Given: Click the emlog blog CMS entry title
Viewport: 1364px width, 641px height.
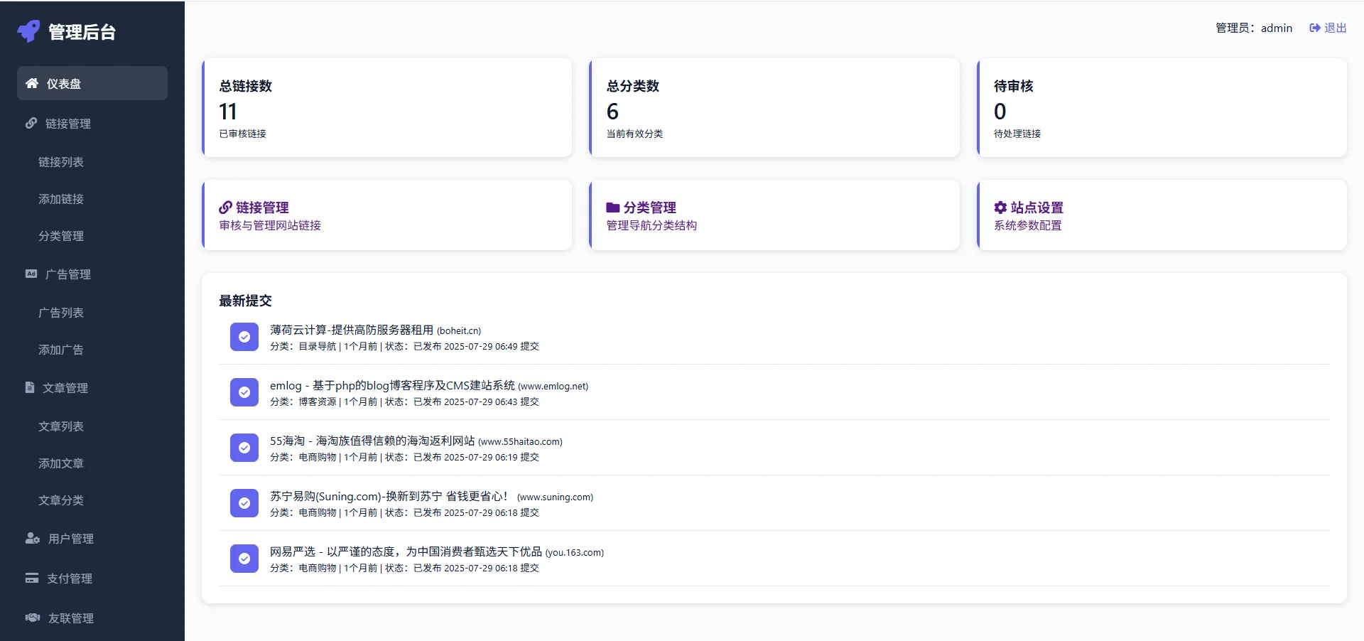Looking at the screenshot, I should point(392,385).
